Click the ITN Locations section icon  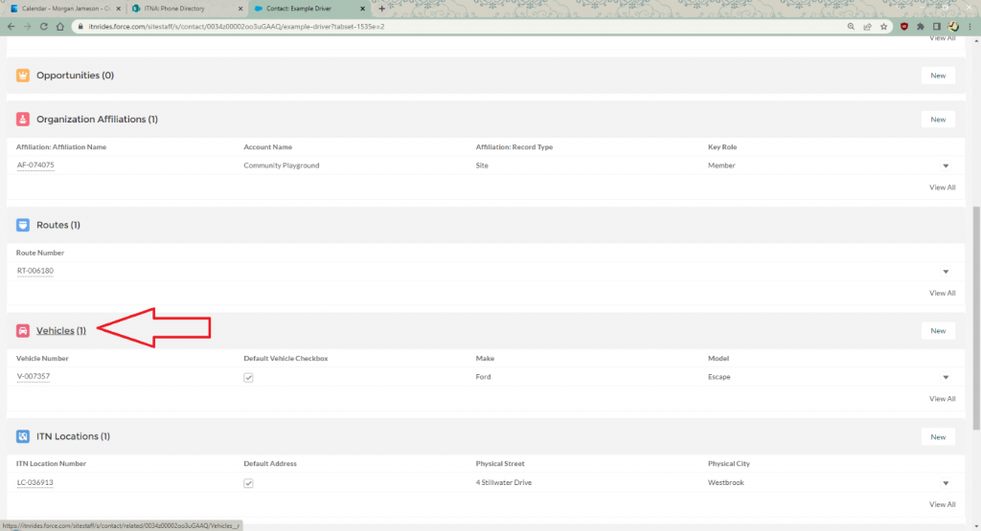(x=23, y=436)
